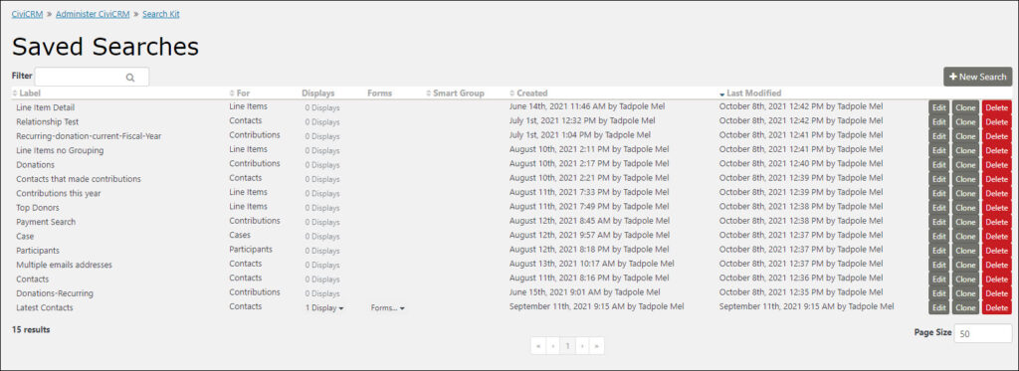The height and width of the screenshot is (371, 1019).
Task: Clone the Top Donors search
Action: 965,208
